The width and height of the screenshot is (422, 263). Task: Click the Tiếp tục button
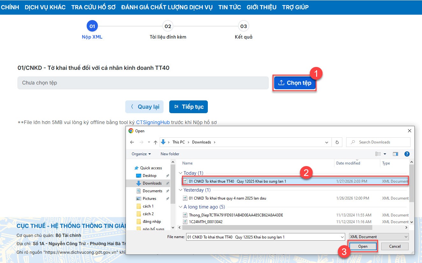pyautogui.click(x=188, y=107)
